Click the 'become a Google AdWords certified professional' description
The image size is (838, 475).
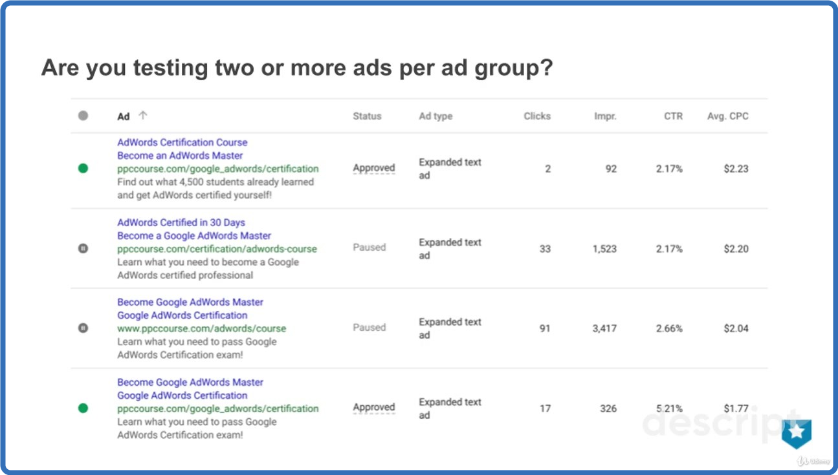coord(208,269)
